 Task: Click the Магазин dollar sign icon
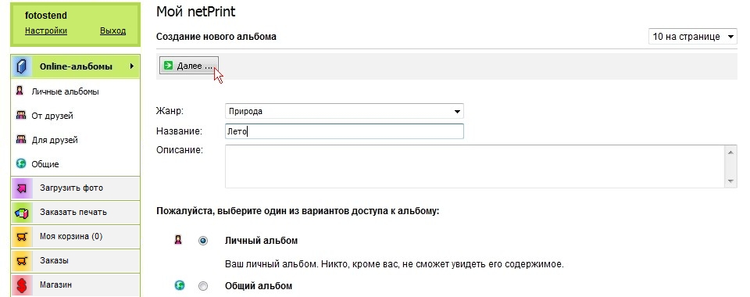(22, 285)
